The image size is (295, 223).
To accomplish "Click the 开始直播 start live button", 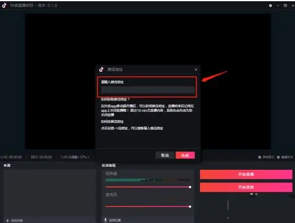I will 246,175.
